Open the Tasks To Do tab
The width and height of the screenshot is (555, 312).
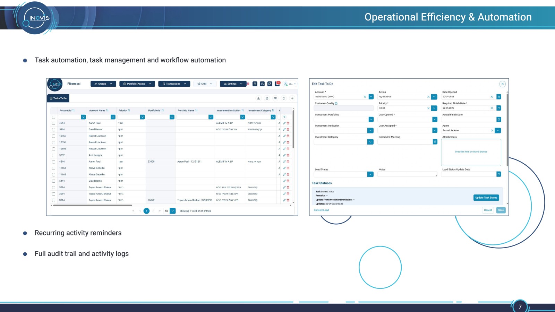(x=58, y=98)
